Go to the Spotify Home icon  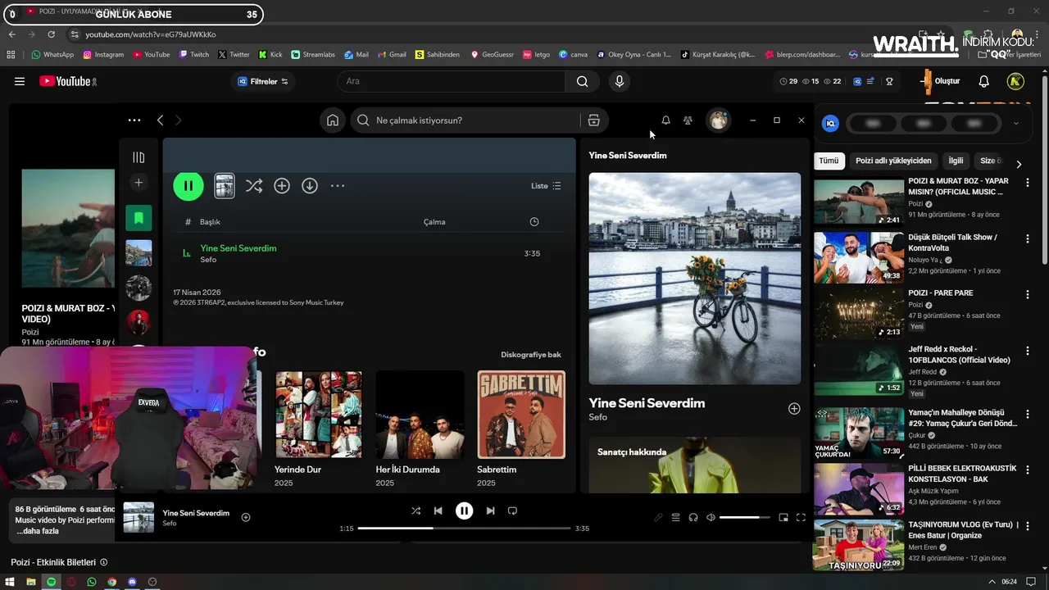point(333,120)
